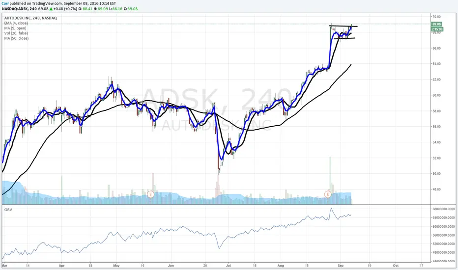The image size is (458, 270).
Task: Click the Jun label on time axis
Action: [171, 266]
